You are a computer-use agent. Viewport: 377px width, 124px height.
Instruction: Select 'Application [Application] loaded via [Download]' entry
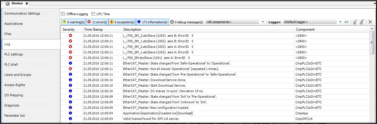pyautogui.click(x=215, y=113)
